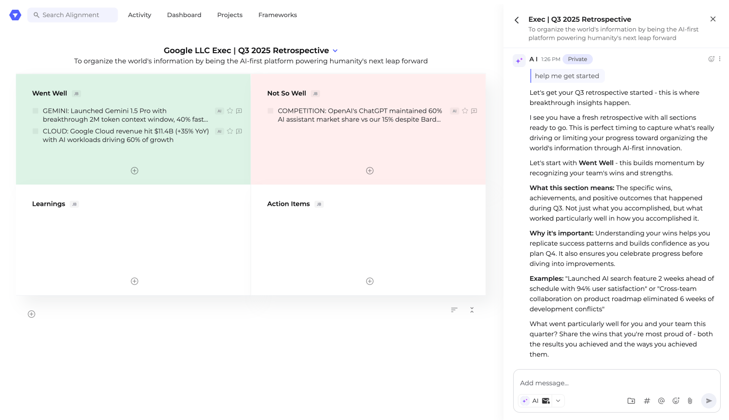Click the AI badge on COMPETITION item
Screen dimensions: 729x420
454,111
